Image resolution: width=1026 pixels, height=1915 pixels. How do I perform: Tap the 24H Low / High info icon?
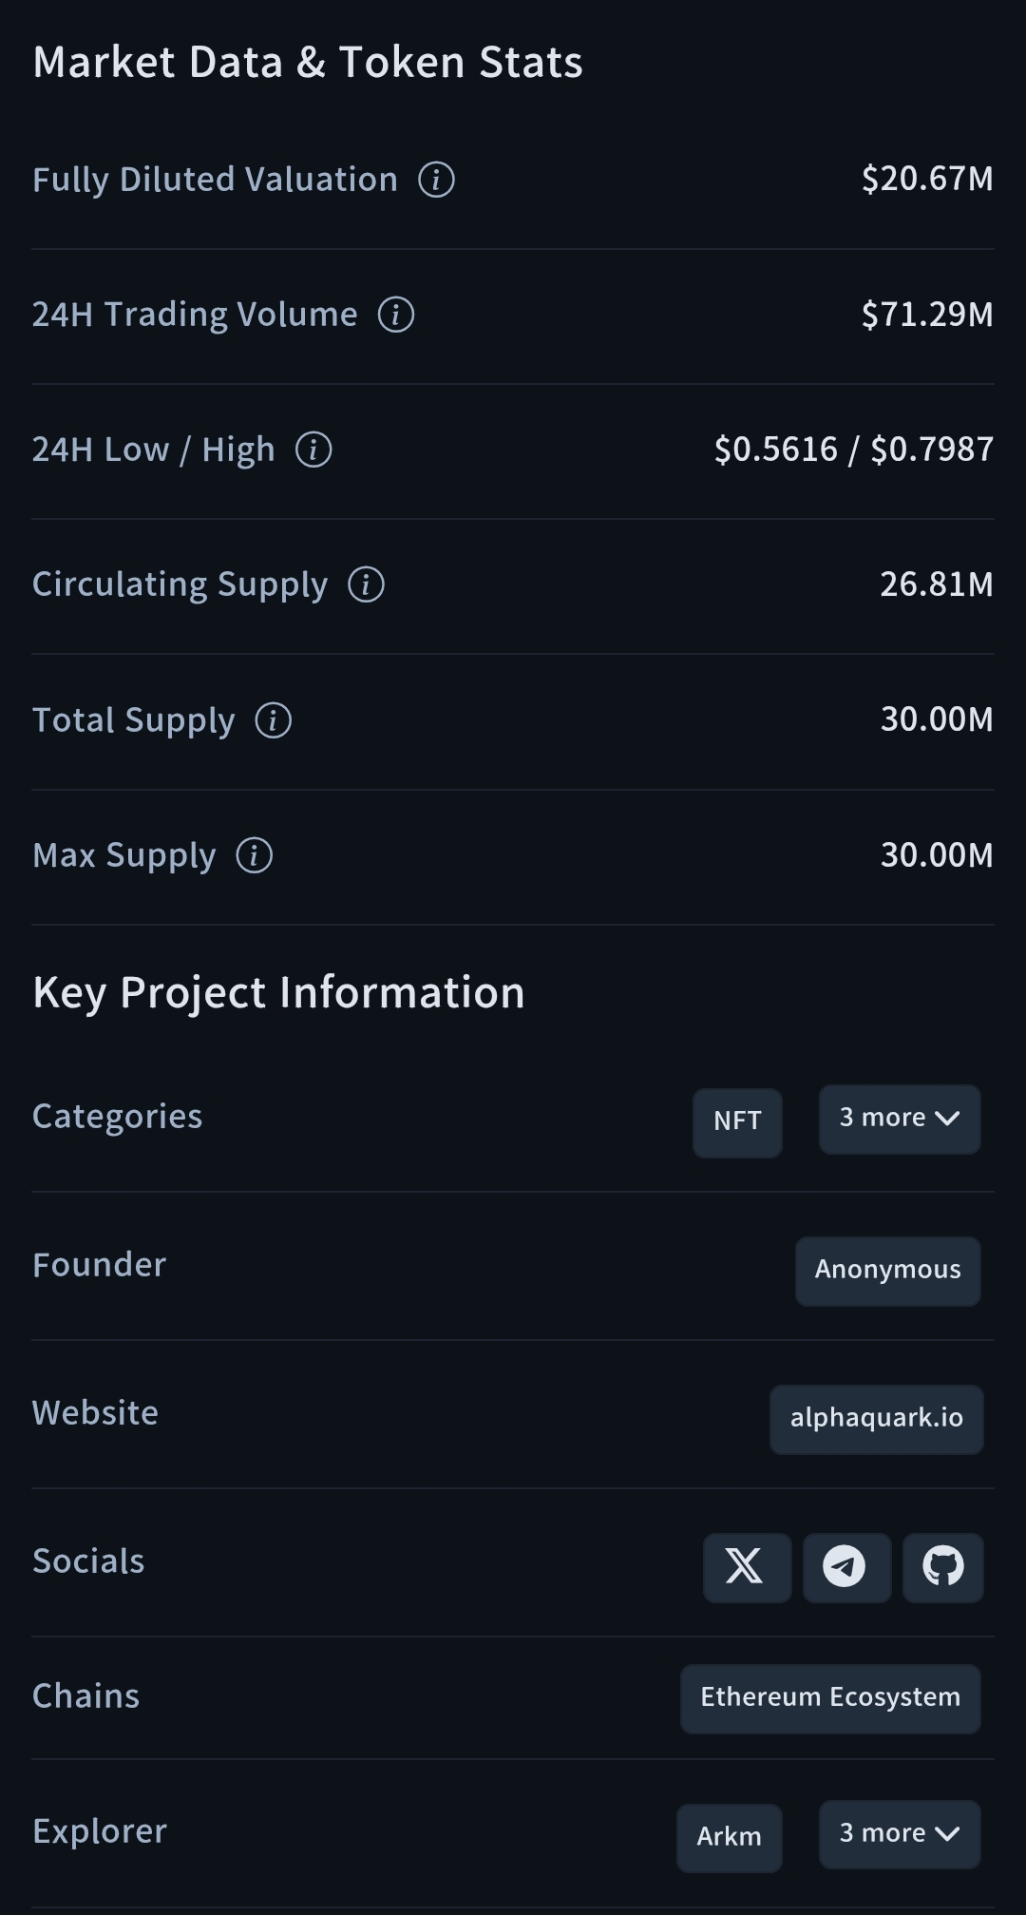click(x=313, y=449)
